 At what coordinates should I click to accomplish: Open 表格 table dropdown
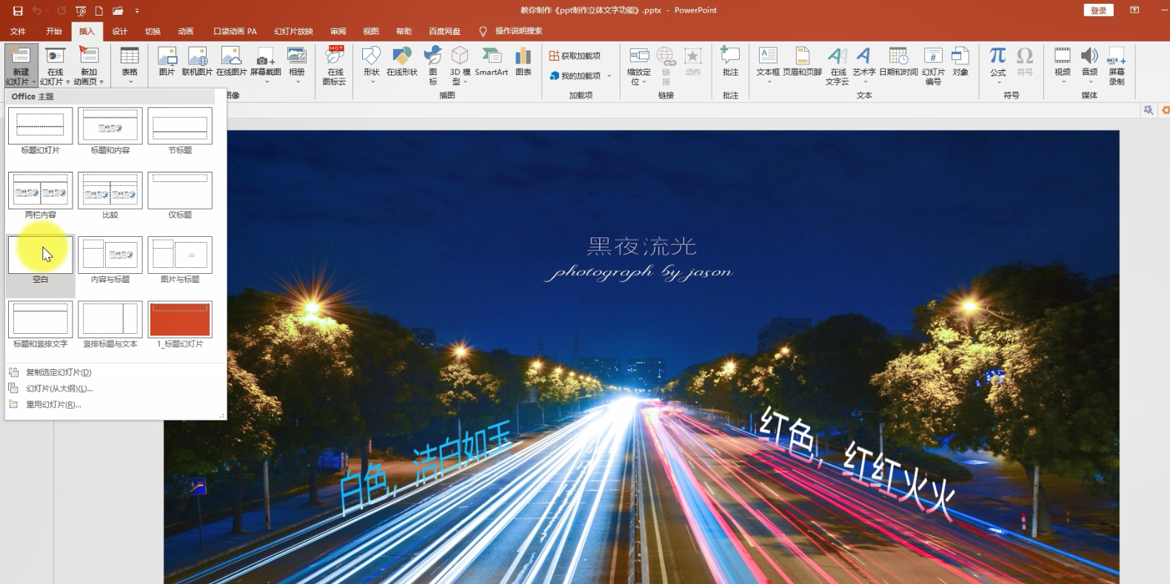click(130, 65)
